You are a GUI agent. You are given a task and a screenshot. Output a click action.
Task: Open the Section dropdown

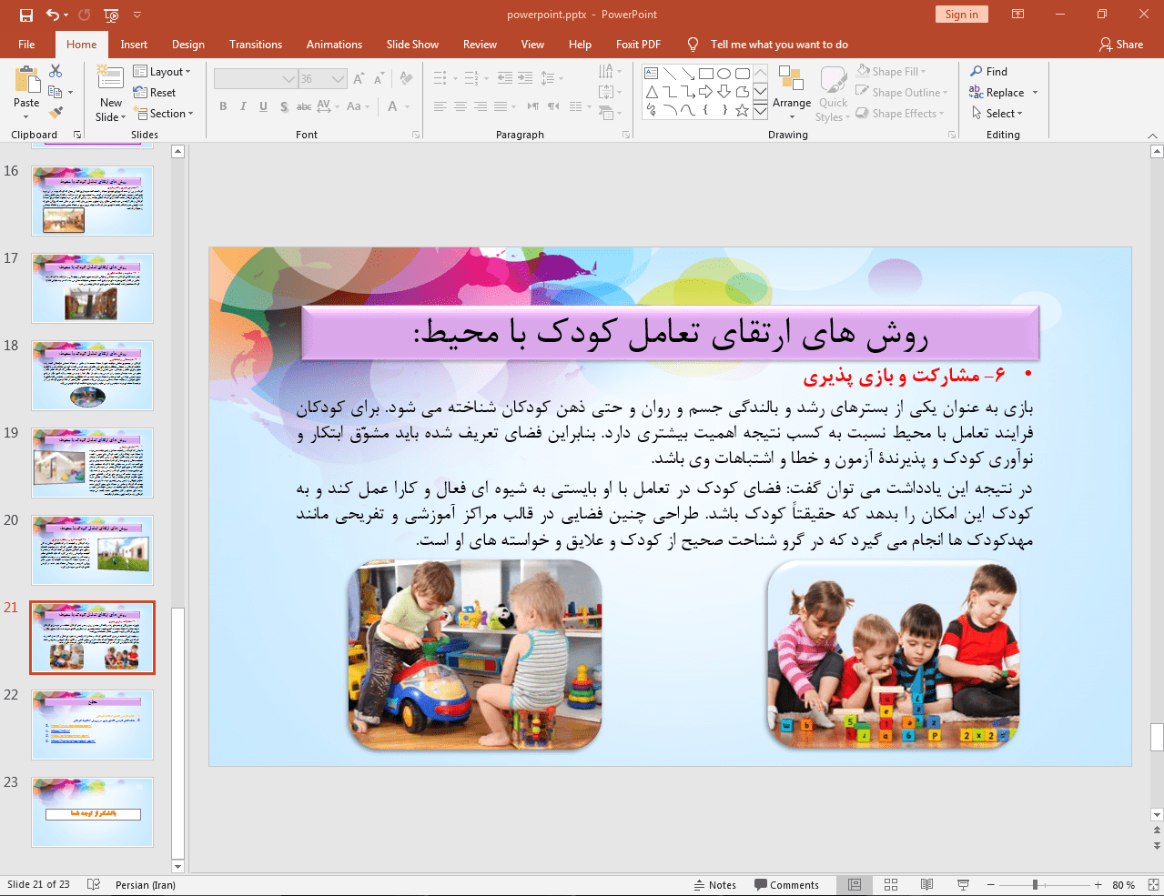click(x=164, y=114)
